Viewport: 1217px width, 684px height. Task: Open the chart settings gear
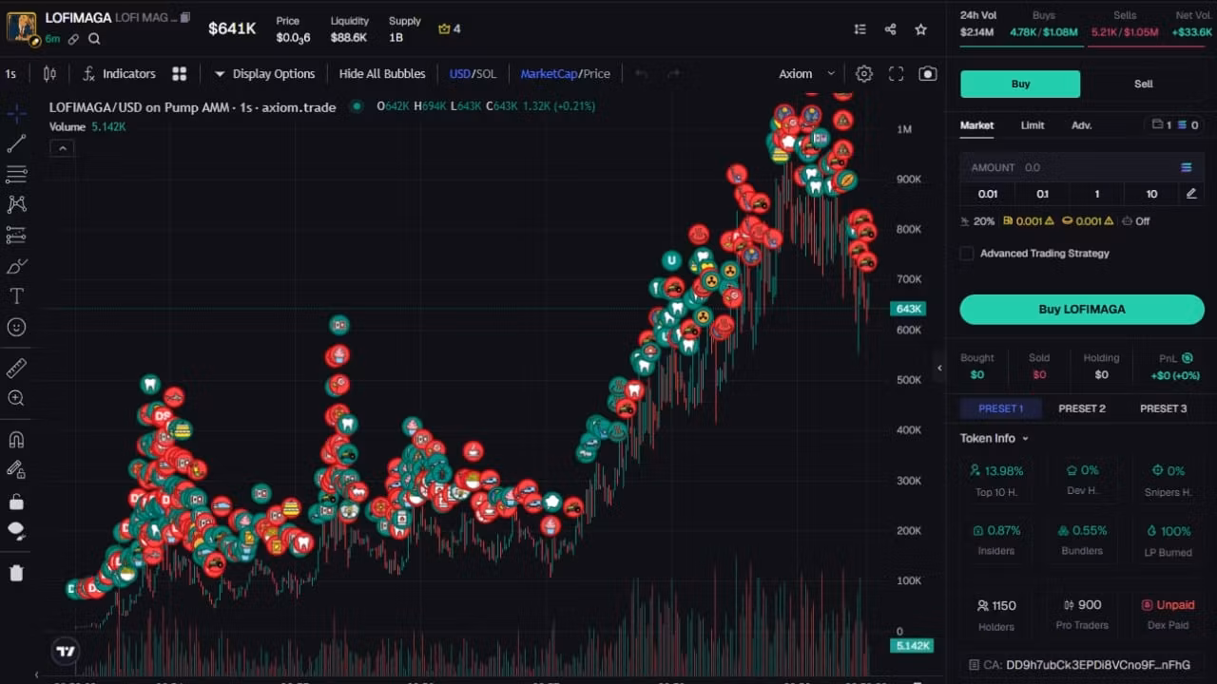coord(863,74)
